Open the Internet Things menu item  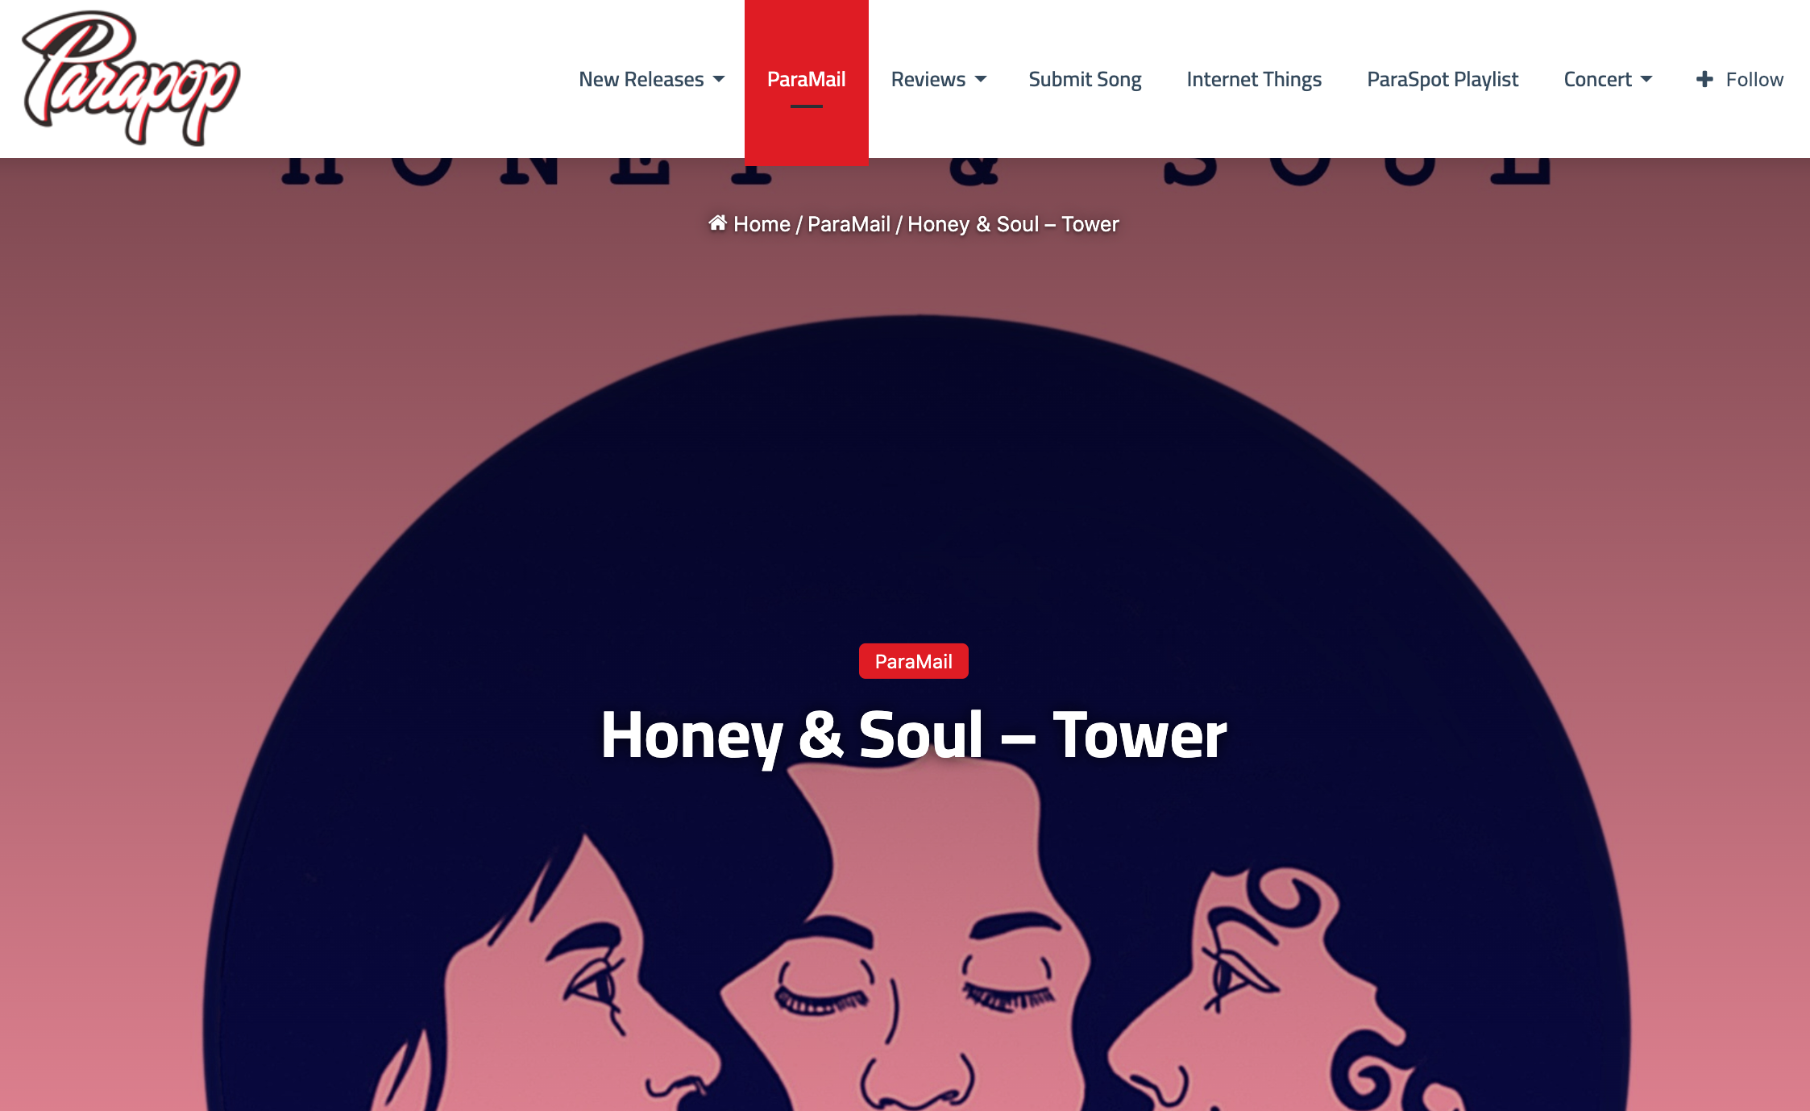tap(1254, 79)
